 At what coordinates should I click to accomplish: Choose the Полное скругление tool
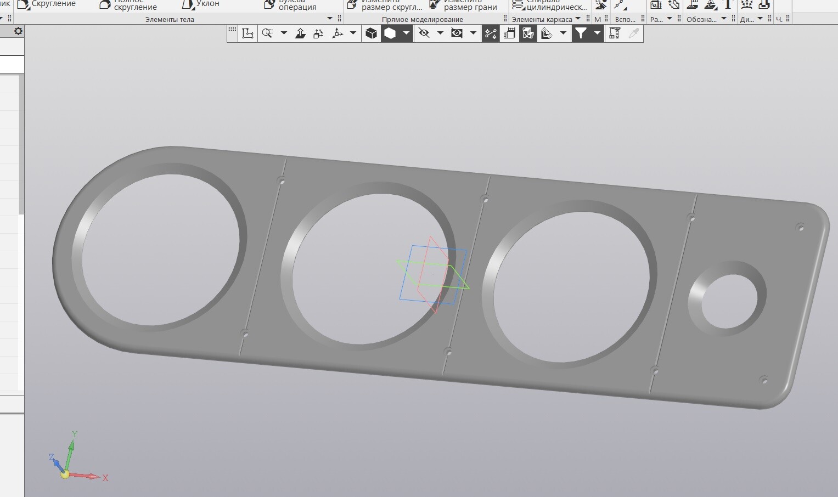pyautogui.click(x=128, y=5)
